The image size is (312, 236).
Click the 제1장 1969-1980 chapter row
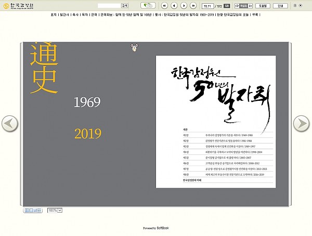pyautogui.click(x=228, y=135)
